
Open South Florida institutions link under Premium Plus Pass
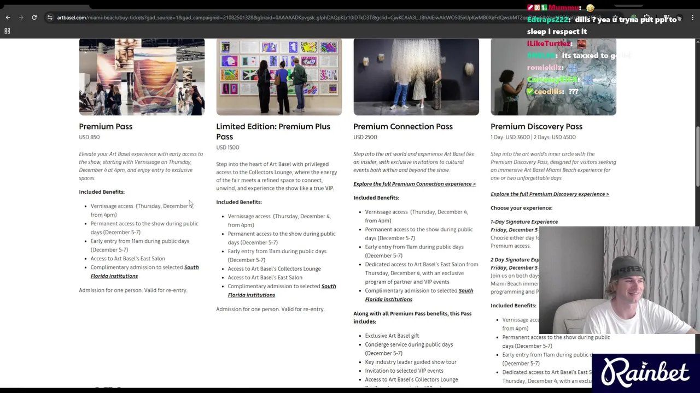282,290
